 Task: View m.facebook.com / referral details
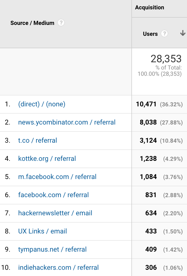[x=57, y=177]
